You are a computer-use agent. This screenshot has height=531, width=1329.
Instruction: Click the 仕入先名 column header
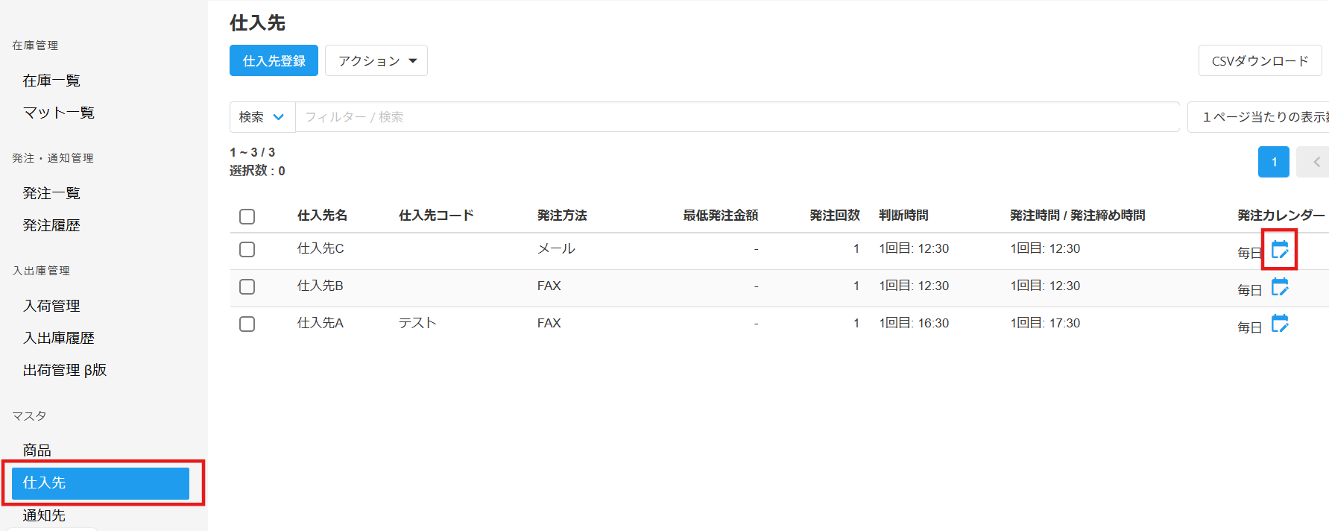tap(322, 216)
